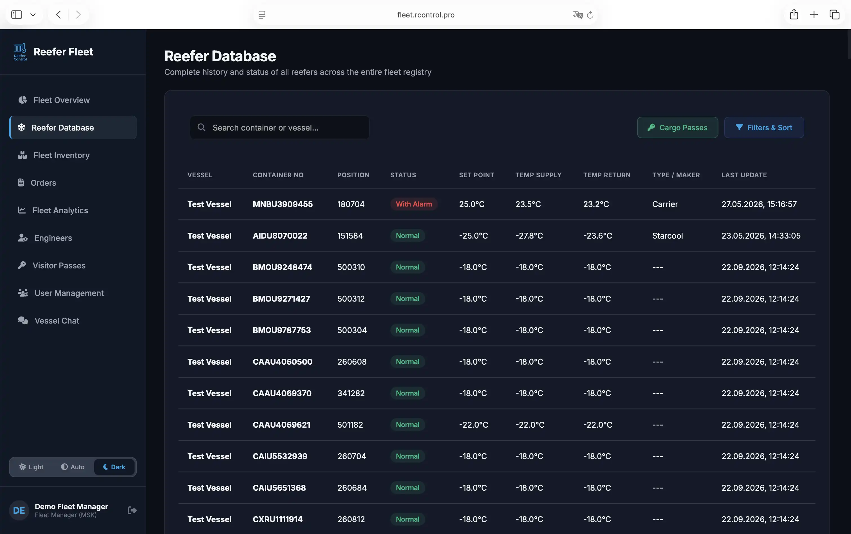Switch theme to Light mode
Image resolution: width=851 pixels, height=534 pixels.
(31, 467)
